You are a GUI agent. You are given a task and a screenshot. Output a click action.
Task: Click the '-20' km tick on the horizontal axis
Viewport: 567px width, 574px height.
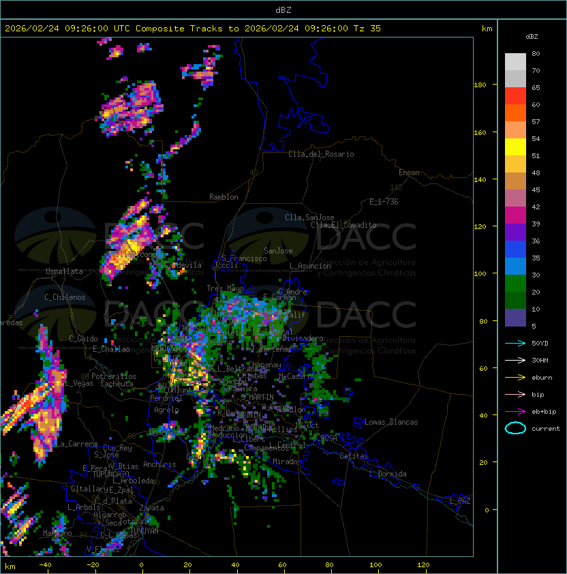pyautogui.click(x=93, y=565)
